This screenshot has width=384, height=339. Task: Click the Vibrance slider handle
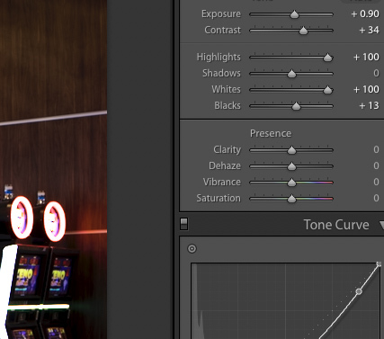pos(291,183)
